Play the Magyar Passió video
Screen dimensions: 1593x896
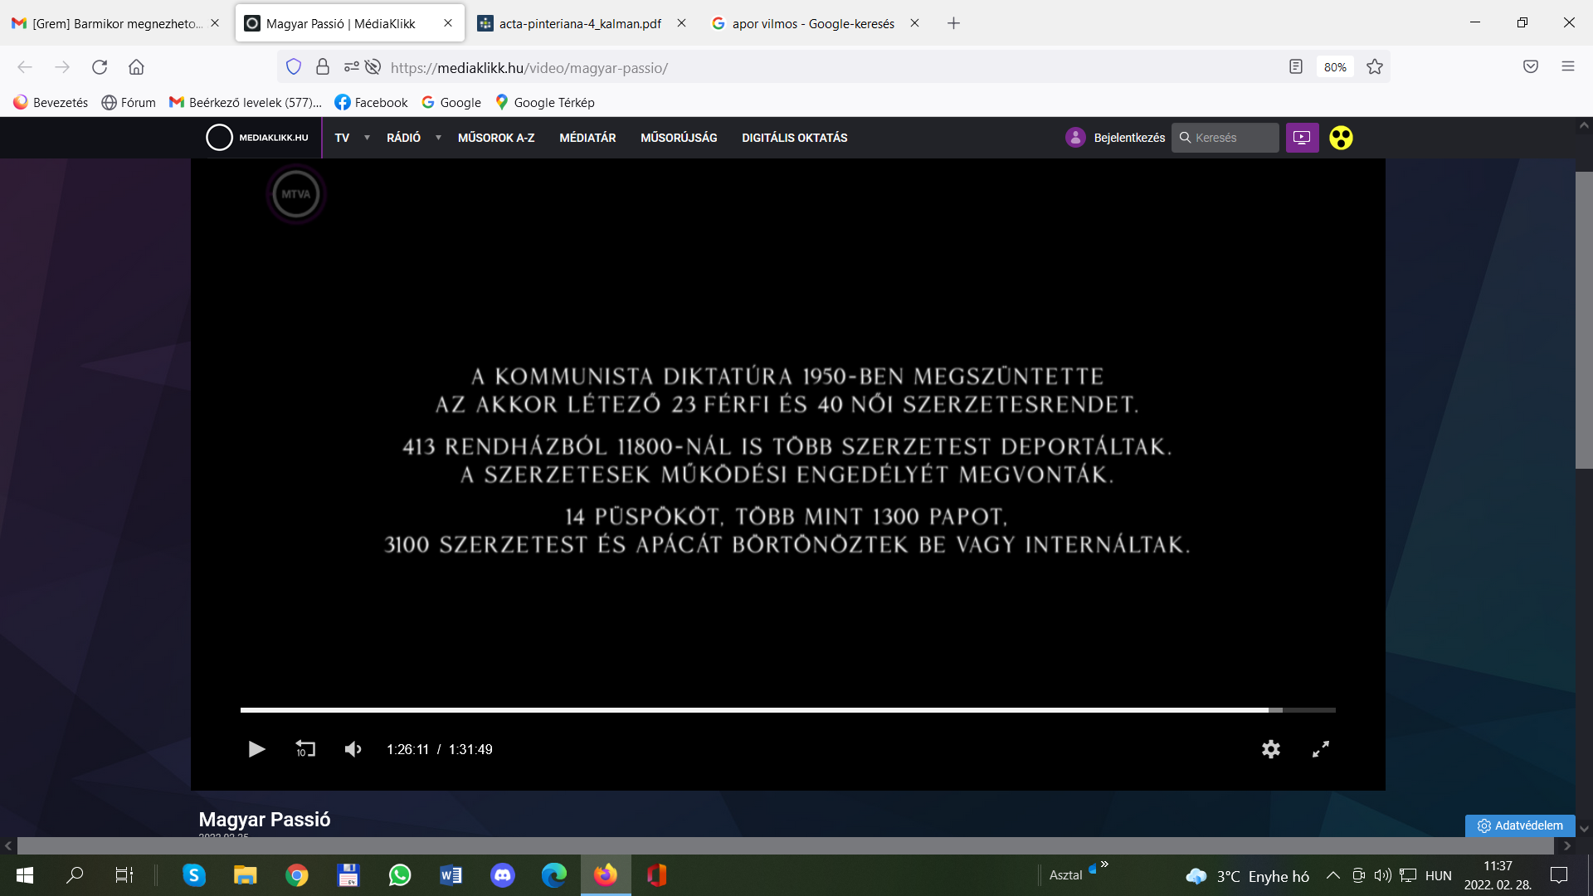point(256,749)
